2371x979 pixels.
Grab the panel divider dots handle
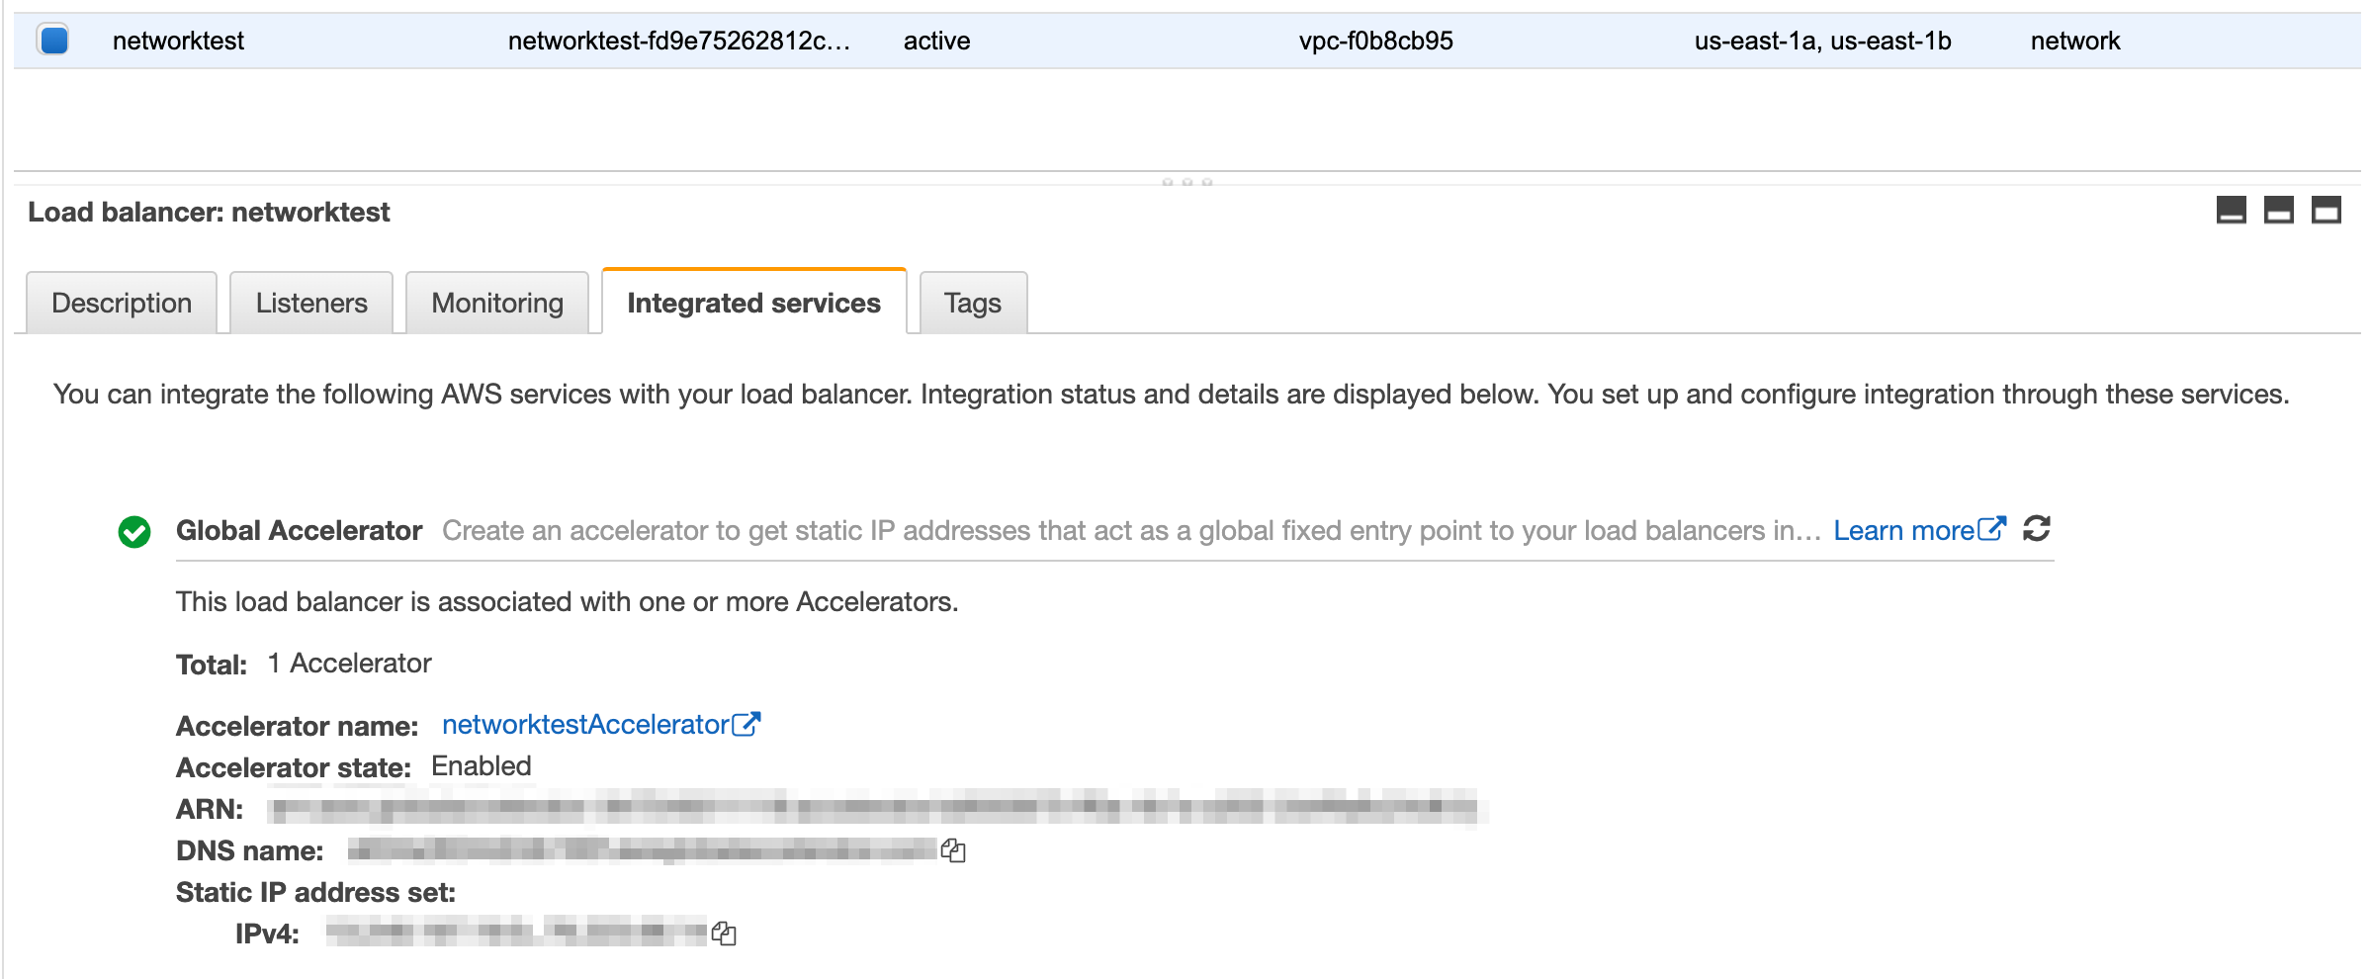[x=1187, y=182]
